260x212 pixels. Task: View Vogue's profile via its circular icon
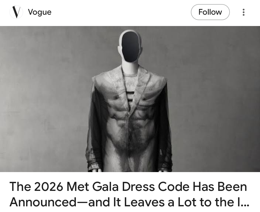pos(16,12)
